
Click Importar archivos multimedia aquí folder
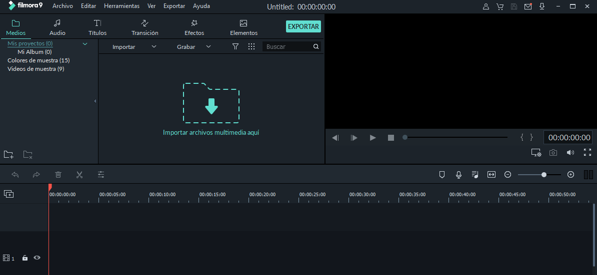click(211, 103)
